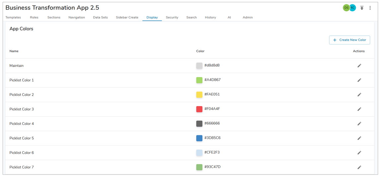Image resolution: width=382 pixels, height=178 pixels.
Task: Open the three-dot more options menu
Action: (x=370, y=8)
